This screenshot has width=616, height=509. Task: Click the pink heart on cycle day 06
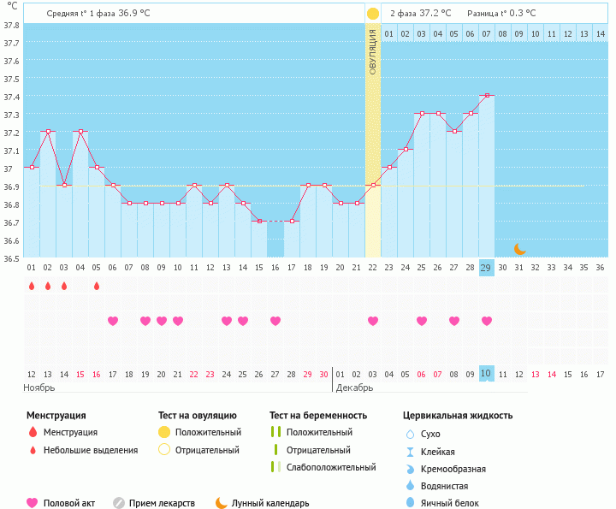(113, 321)
